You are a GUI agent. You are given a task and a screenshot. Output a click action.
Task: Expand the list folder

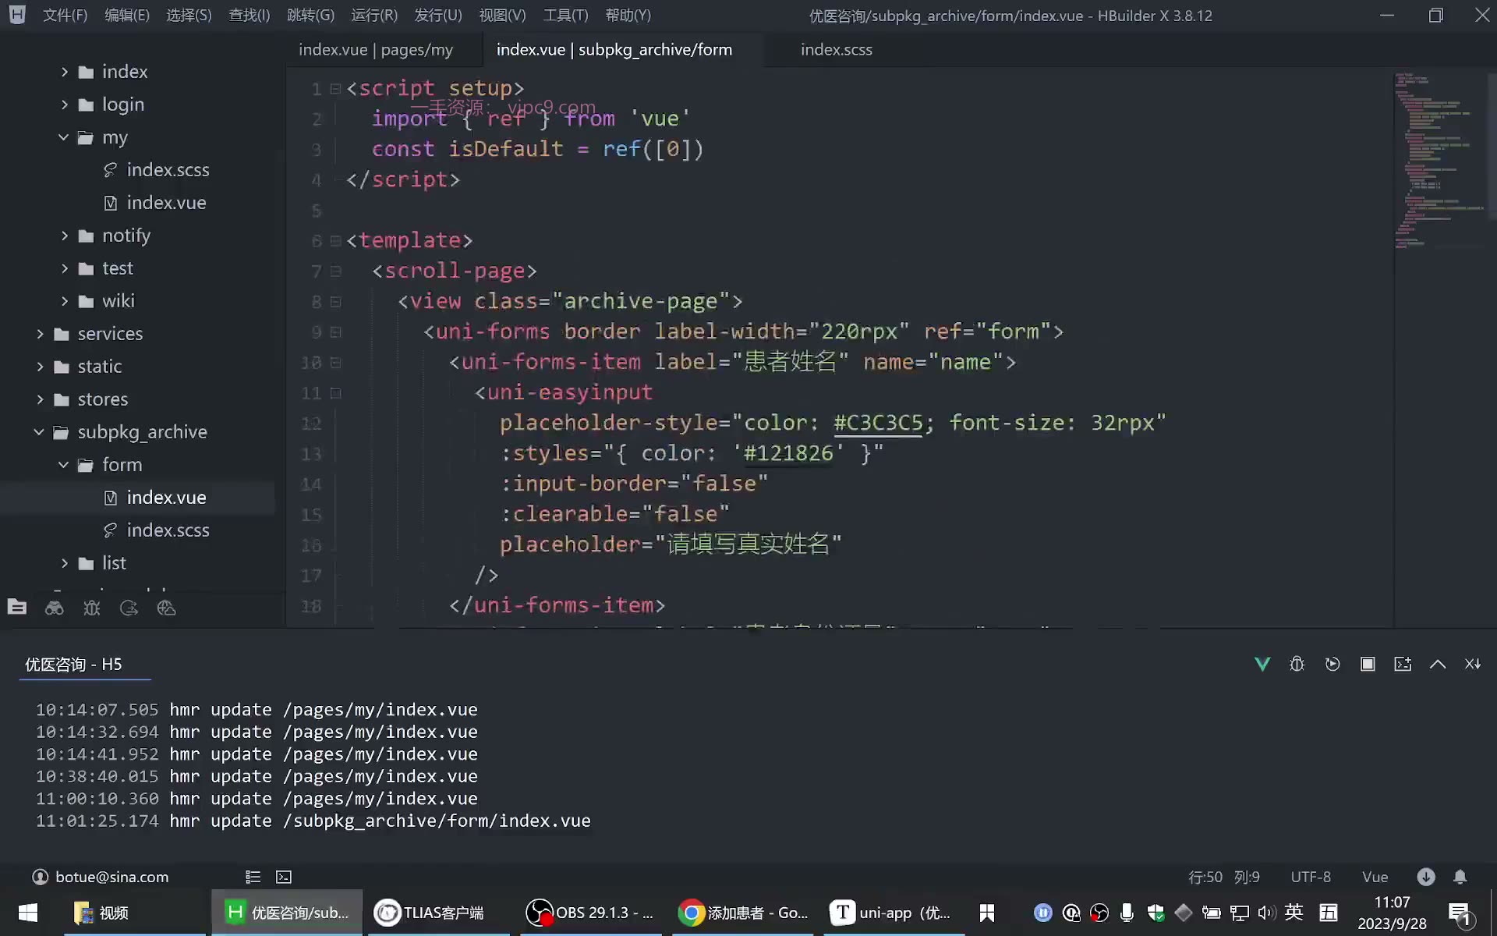pyautogui.click(x=65, y=563)
